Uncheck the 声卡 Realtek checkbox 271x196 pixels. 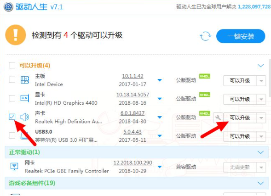pyautogui.click(x=12, y=117)
